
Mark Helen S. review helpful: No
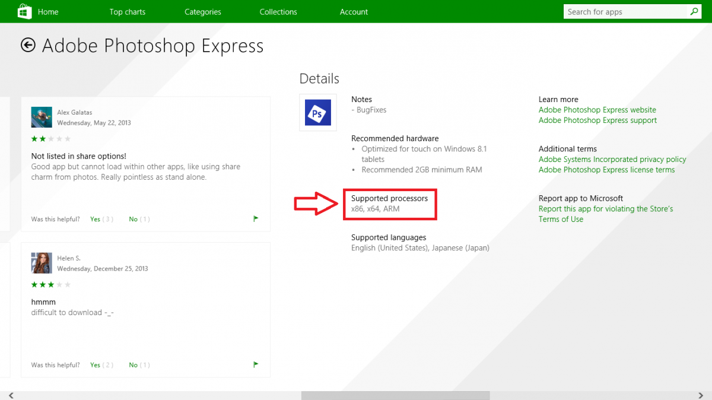[x=133, y=365]
